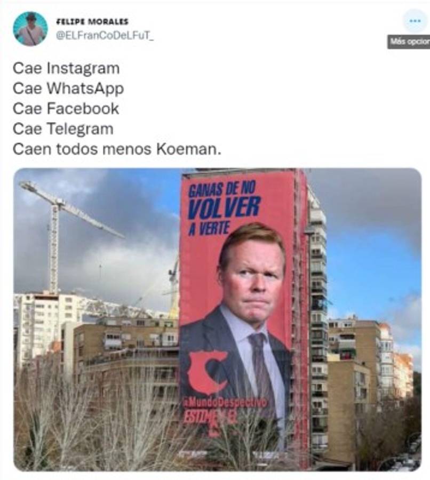Click the red crest logo on the billboard
This screenshot has width=430, height=480.
tap(208, 372)
